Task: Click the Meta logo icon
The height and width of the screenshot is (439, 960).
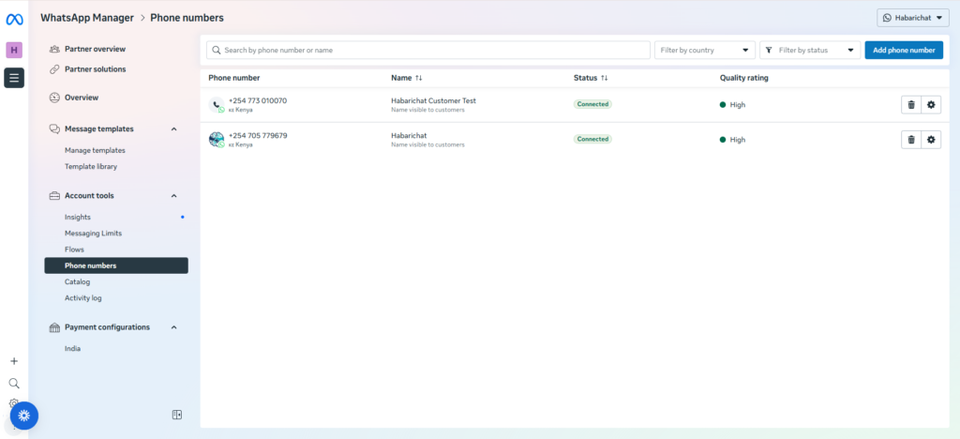Action: [x=14, y=17]
